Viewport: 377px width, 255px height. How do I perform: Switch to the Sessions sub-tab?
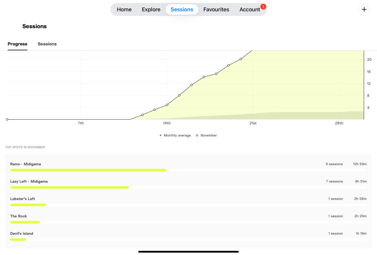[x=47, y=44]
